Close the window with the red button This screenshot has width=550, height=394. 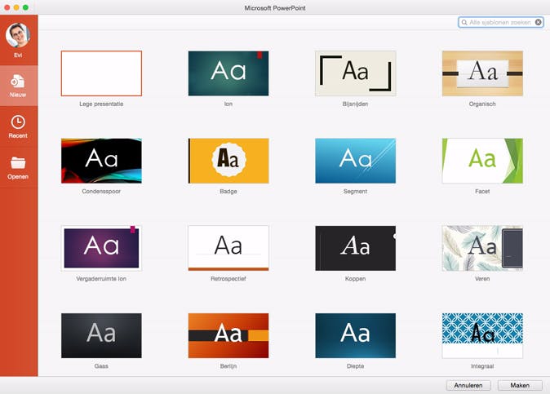click(7, 7)
